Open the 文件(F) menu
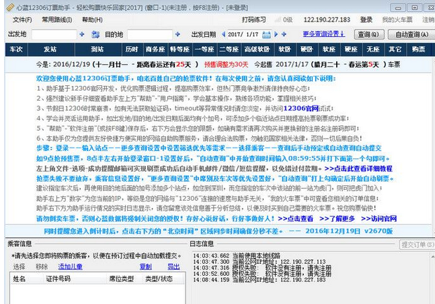Viewport: 435px width, 304px height. point(22,20)
